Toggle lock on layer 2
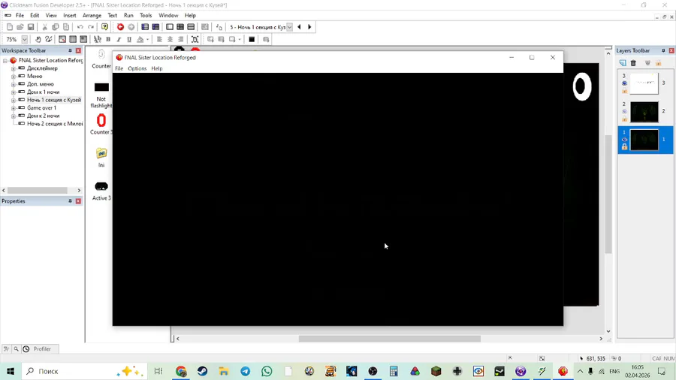Screen dimensions: 676x380 pos(624,119)
